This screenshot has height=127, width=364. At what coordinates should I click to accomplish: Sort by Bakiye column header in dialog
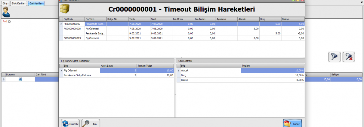click(293, 19)
